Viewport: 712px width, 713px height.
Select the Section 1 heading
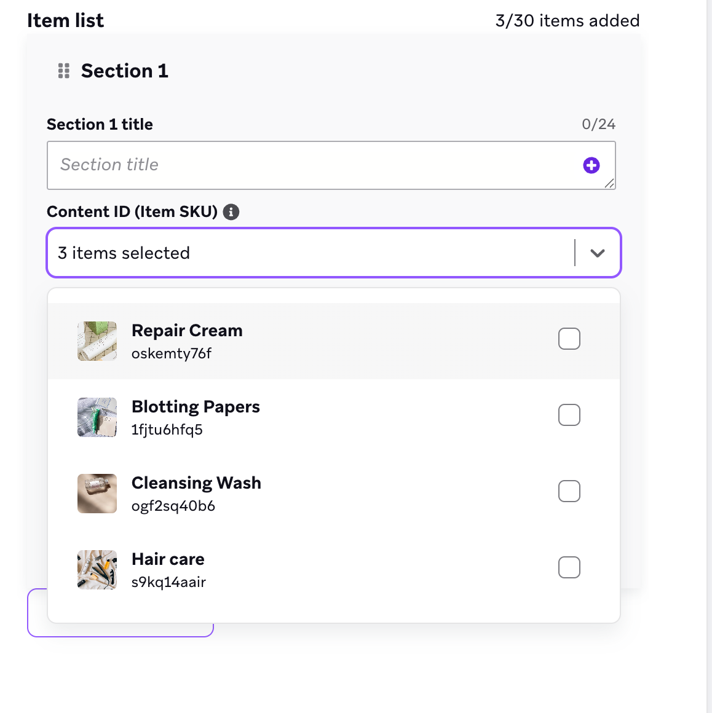click(x=124, y=71)
